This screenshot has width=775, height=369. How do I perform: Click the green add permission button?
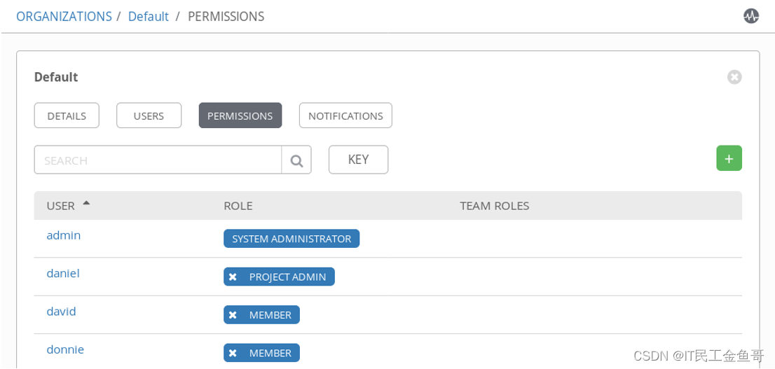729,159
